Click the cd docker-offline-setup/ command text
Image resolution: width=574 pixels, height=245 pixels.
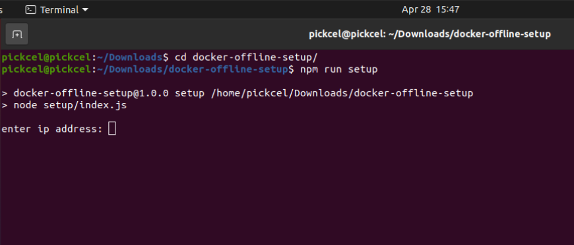[x=246, y=57]
